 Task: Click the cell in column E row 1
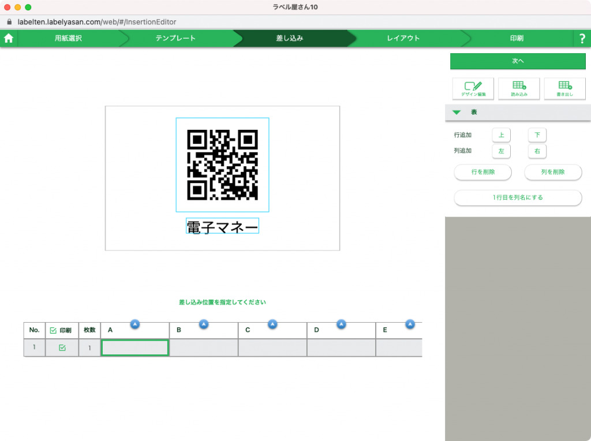pos(399,347)
